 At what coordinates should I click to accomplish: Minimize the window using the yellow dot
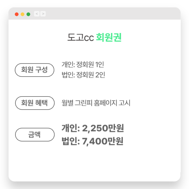click(x=23, y=14)
